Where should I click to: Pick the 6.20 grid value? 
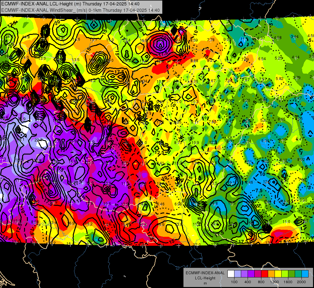(246, 100)
